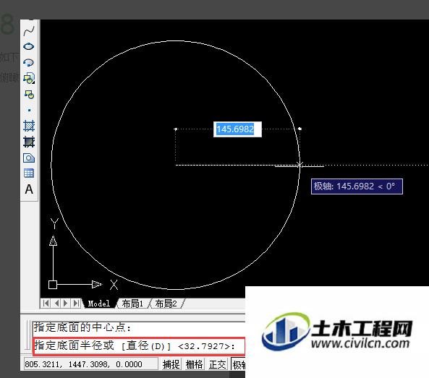Select the Point tool
Screen dimensions: 429x378
[x=29, y=111]
